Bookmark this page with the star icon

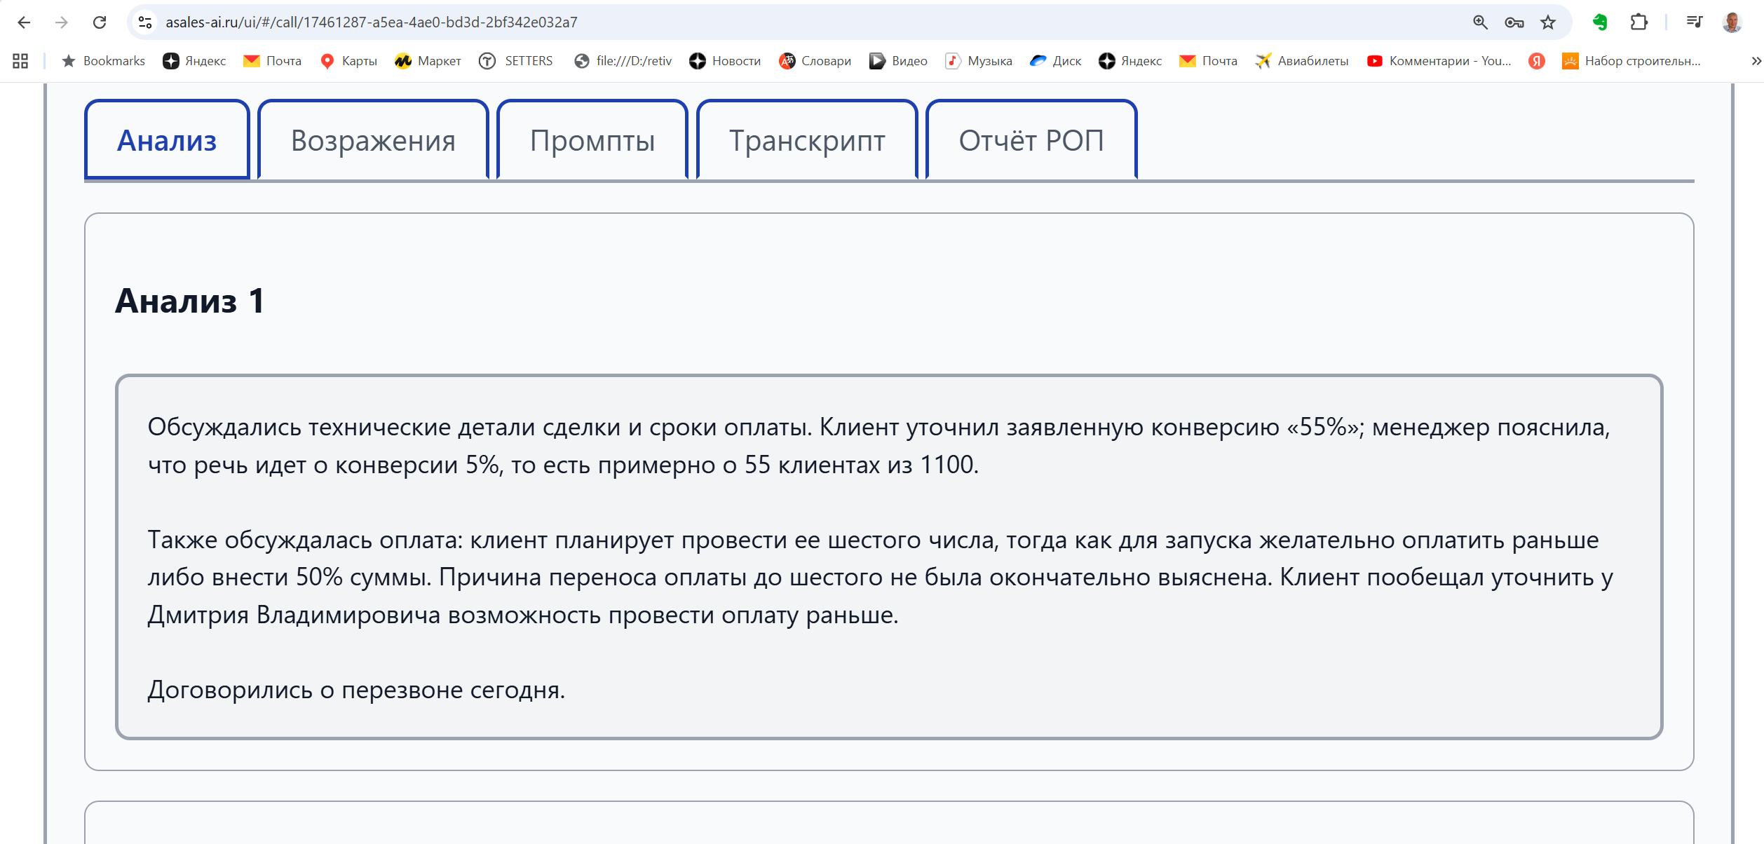1548,22
